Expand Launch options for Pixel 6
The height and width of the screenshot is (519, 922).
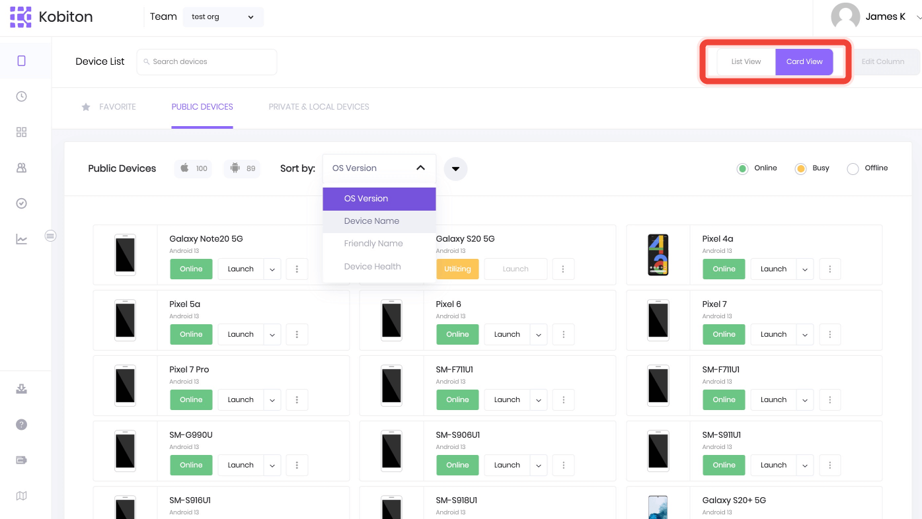[539, 334]
